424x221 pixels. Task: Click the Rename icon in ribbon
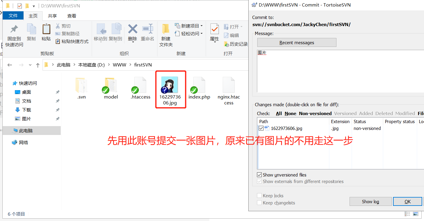click(148, 29)
